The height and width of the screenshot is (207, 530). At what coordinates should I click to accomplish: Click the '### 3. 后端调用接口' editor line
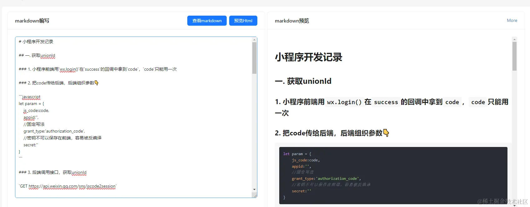point(53,172)
